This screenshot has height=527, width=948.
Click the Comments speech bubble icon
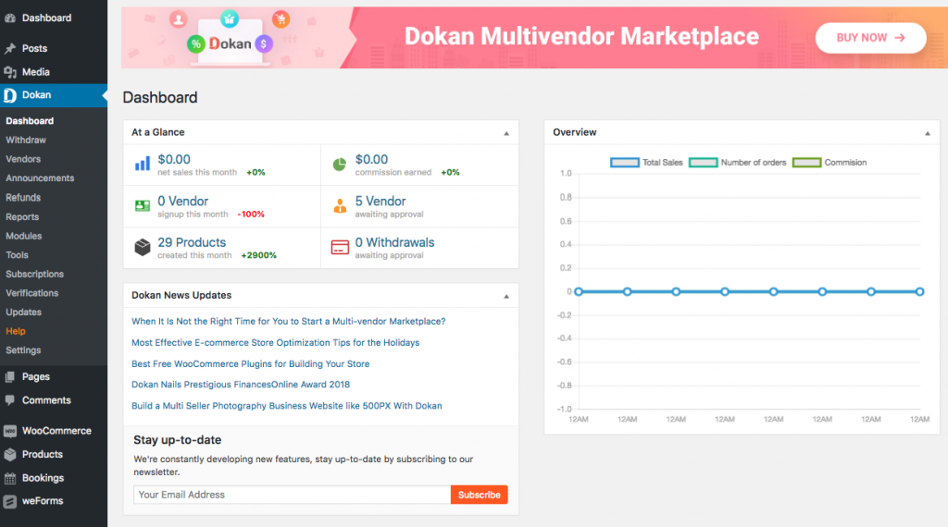pos(10,400)
